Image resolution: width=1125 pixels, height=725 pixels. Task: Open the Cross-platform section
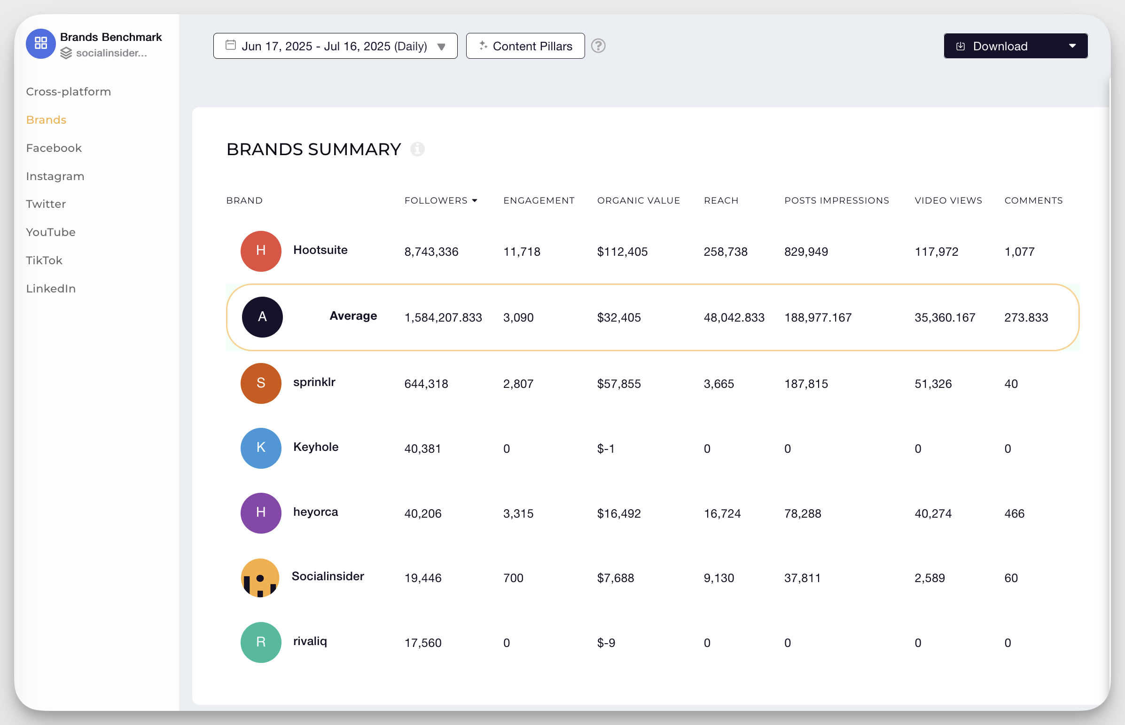(68, 91)
